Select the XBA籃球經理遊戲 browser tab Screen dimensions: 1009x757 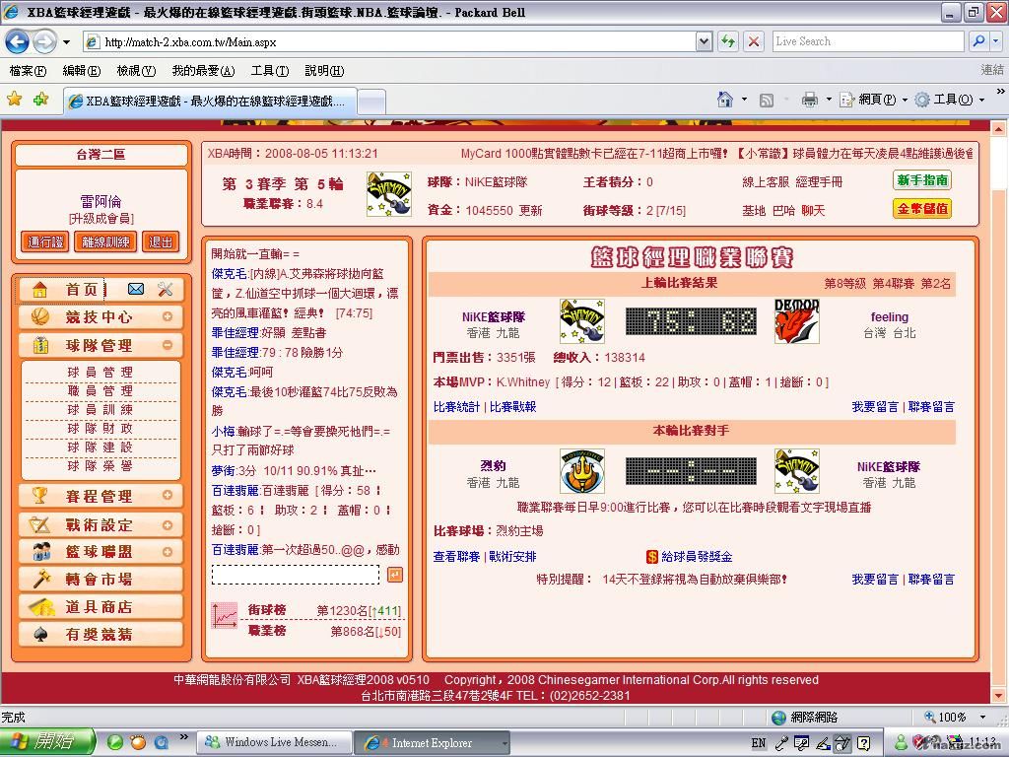click(209, 102)
